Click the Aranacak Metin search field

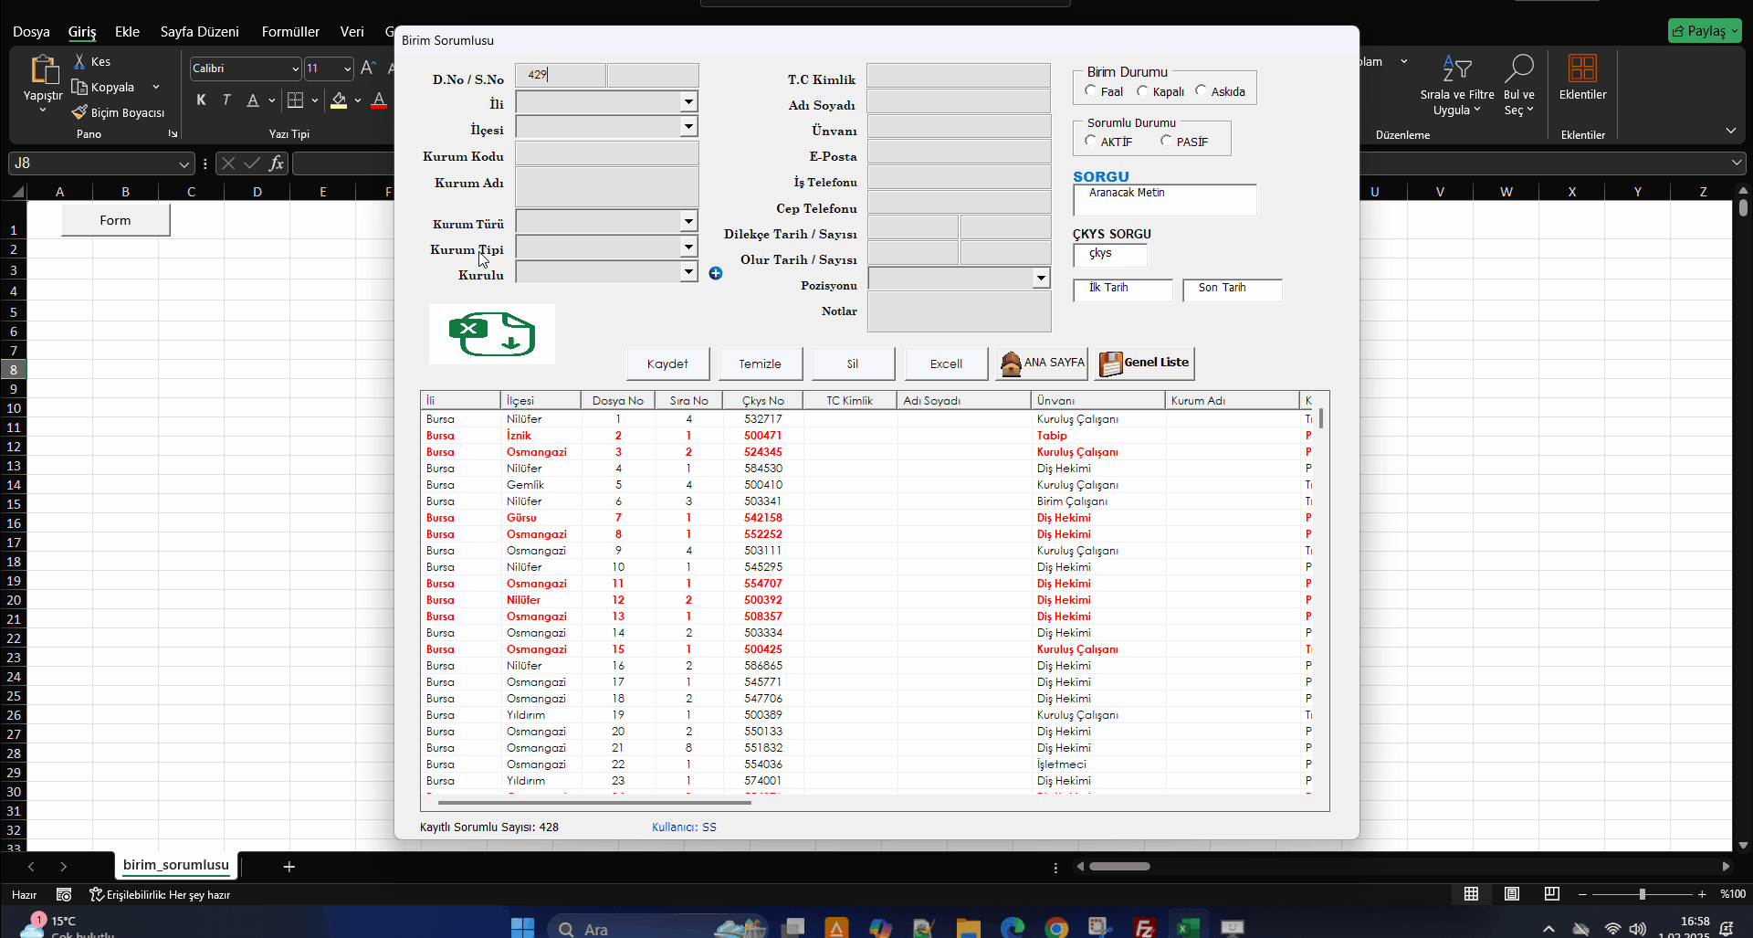click(1164, 200)
